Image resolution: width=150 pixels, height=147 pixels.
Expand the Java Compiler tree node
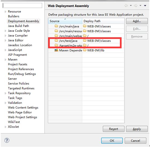coord(5,36)
